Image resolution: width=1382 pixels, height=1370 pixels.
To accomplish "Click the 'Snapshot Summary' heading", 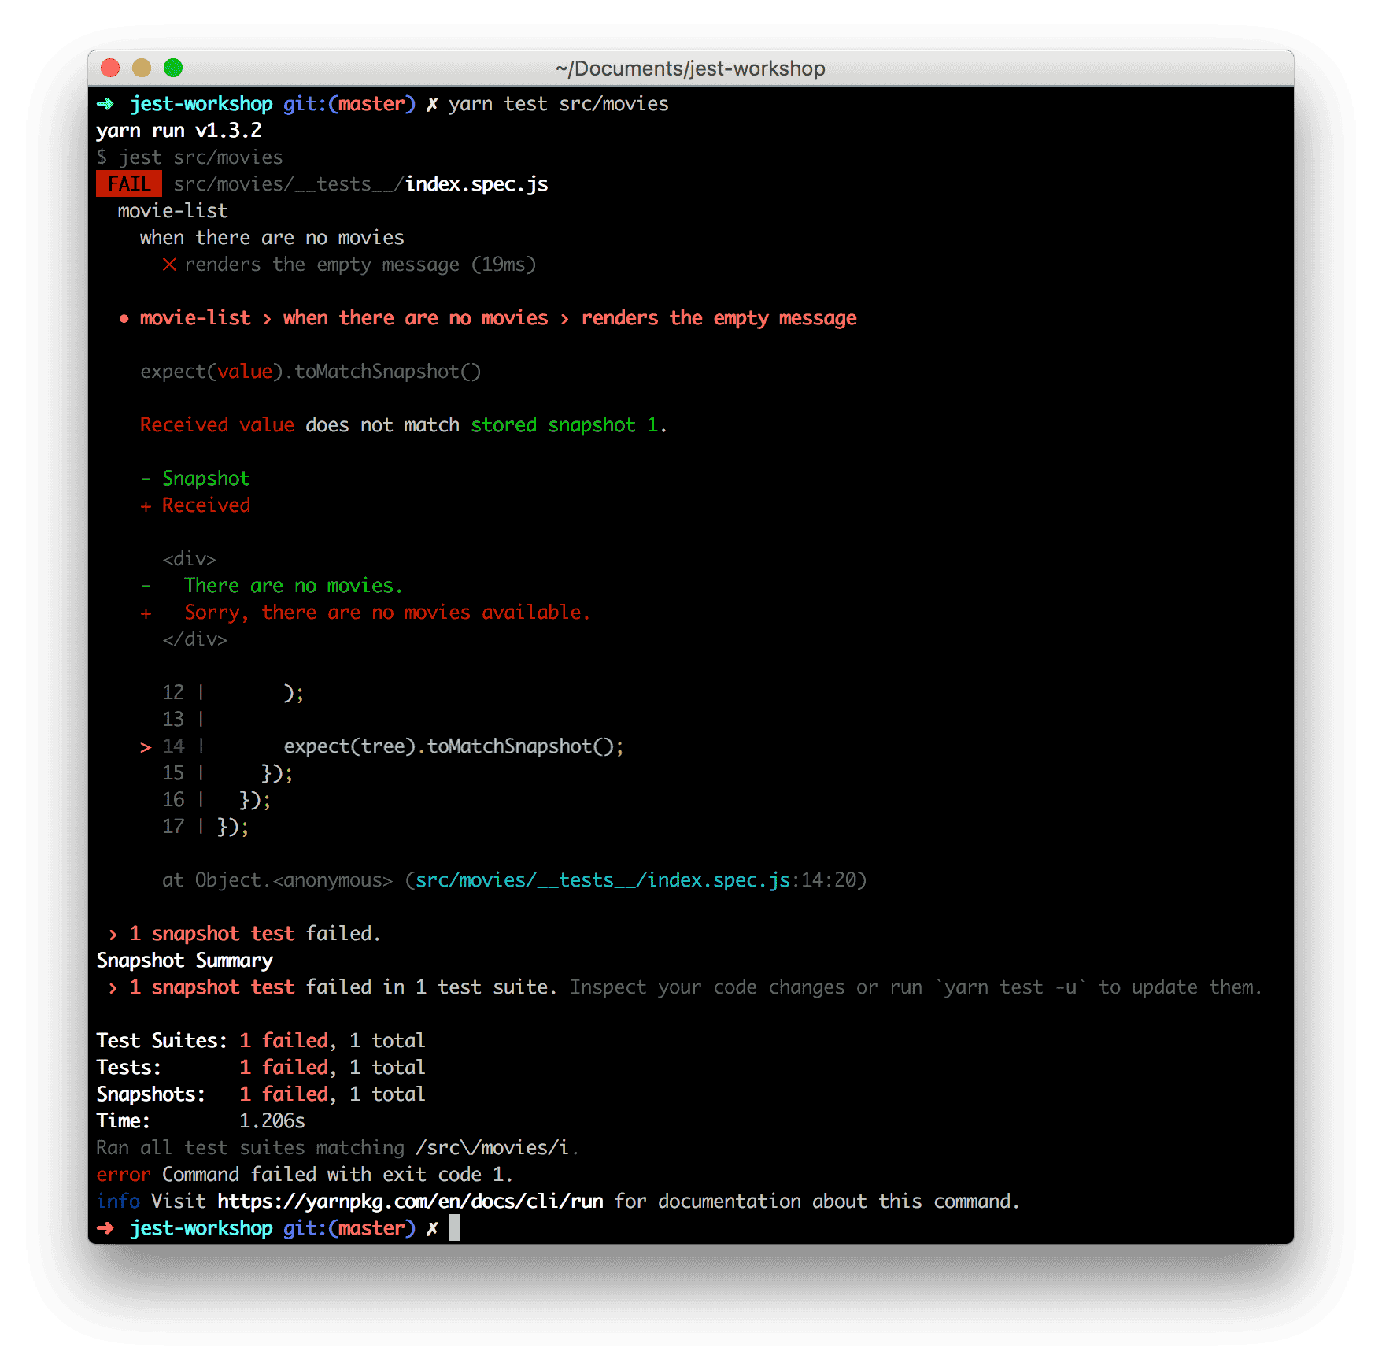I will 184,961.
